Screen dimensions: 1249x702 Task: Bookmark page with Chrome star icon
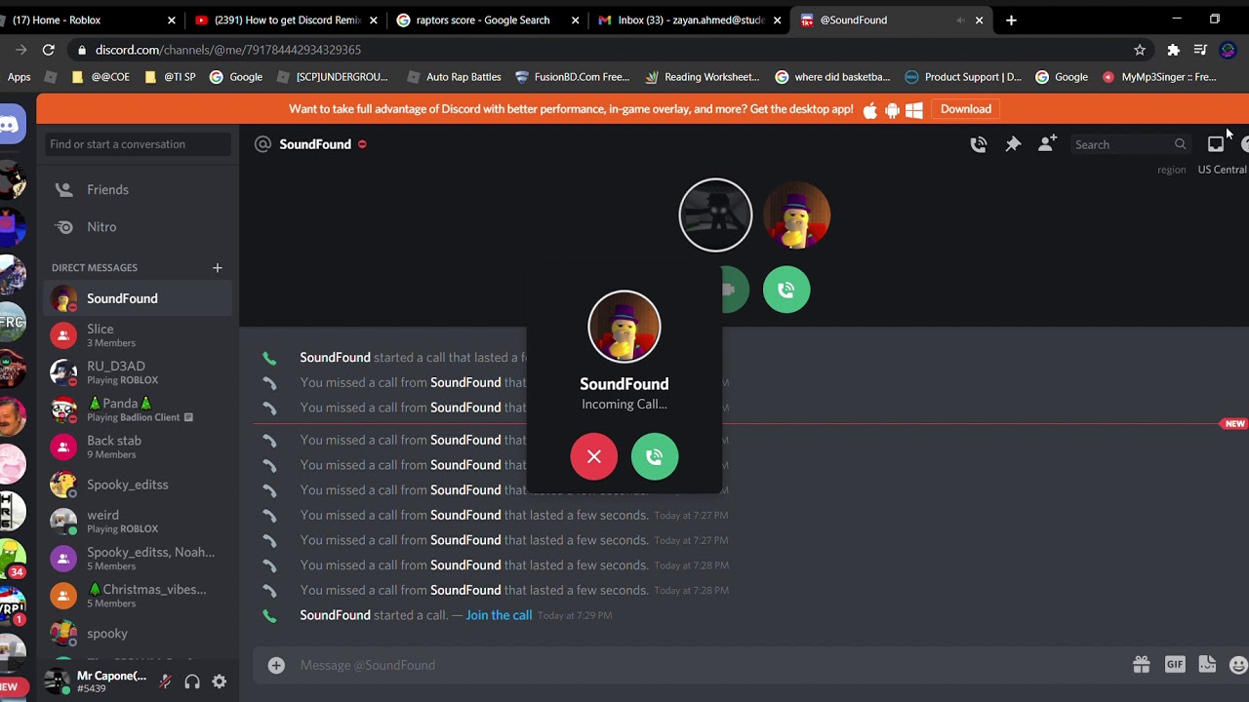pos(1140,50)
